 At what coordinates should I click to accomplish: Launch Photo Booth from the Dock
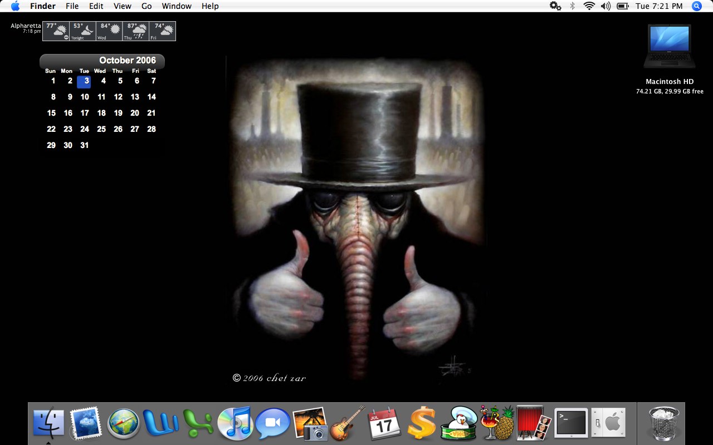(534, 423)
